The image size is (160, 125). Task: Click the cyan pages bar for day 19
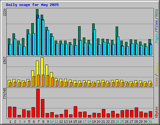95,42
